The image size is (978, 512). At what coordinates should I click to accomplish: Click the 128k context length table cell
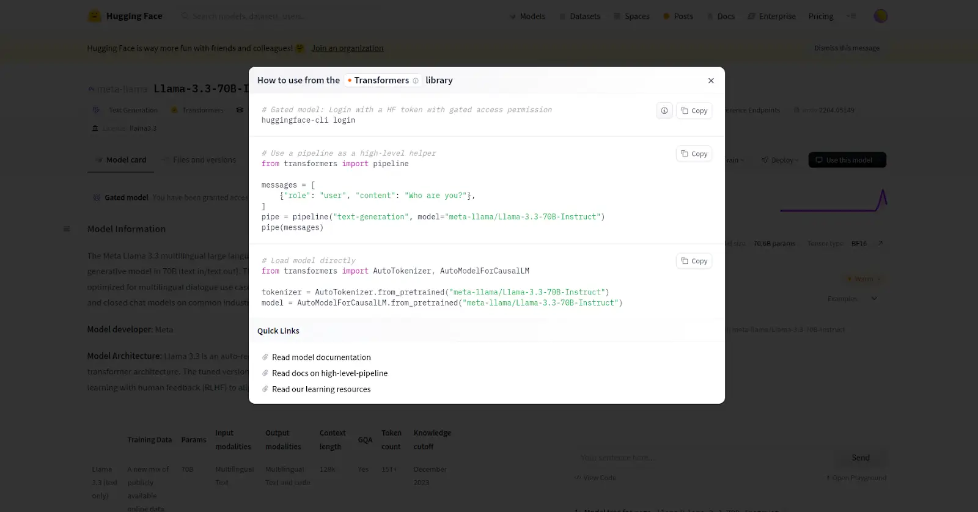328,469
